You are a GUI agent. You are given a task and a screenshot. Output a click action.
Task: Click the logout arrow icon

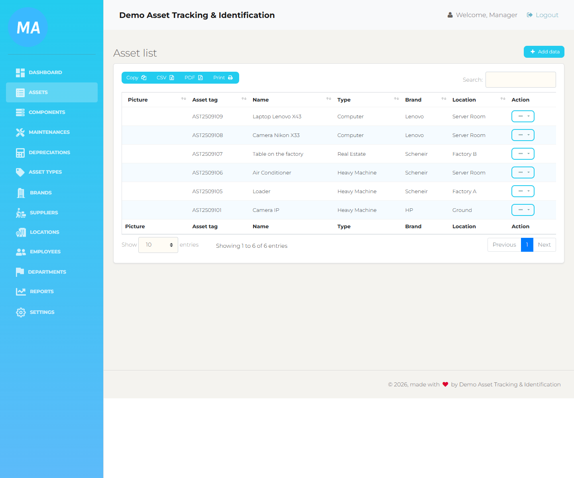530,15
